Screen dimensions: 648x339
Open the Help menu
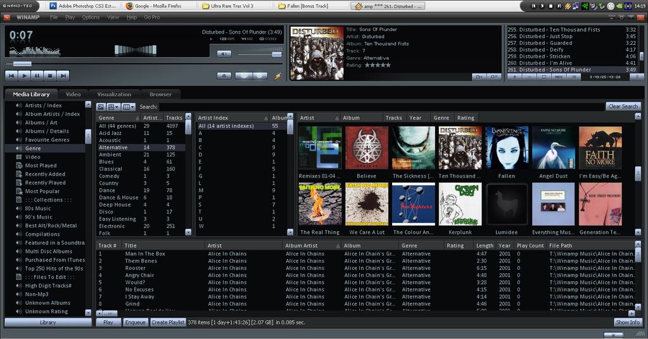coord(131,17)
